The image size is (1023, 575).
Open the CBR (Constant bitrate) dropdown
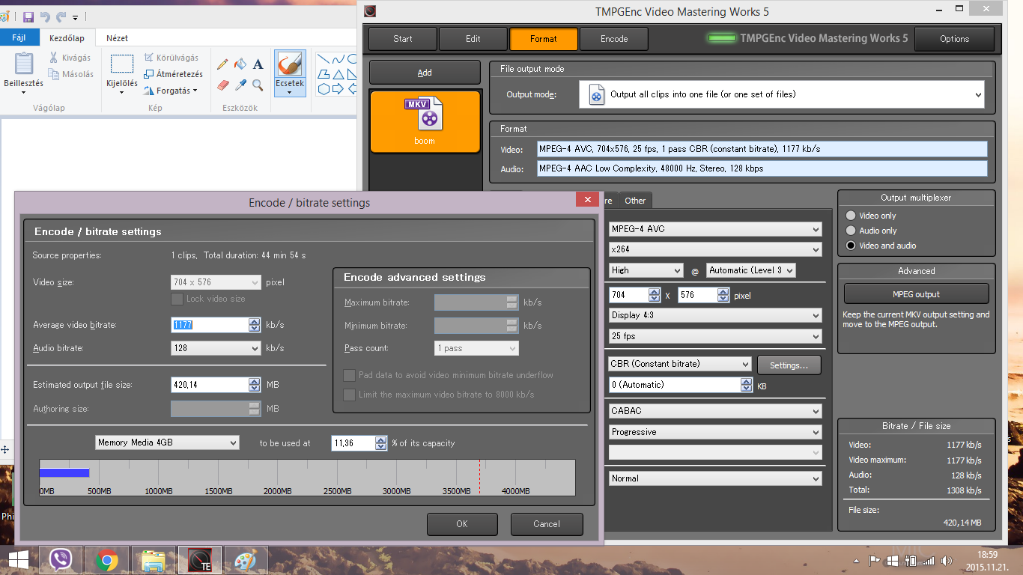[x=680, y=364]
